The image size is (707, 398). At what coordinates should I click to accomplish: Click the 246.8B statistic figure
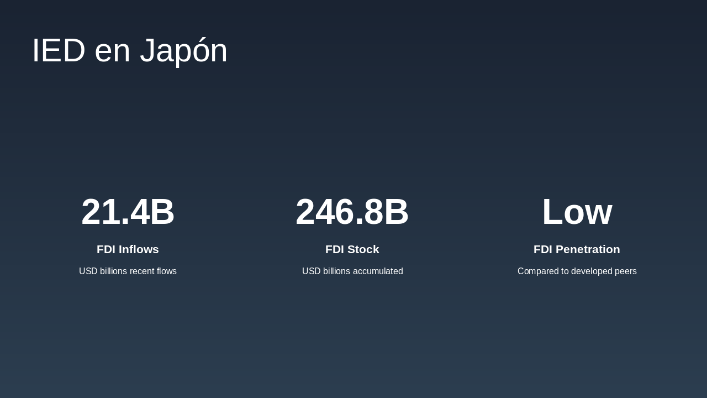tap(352, 212)
